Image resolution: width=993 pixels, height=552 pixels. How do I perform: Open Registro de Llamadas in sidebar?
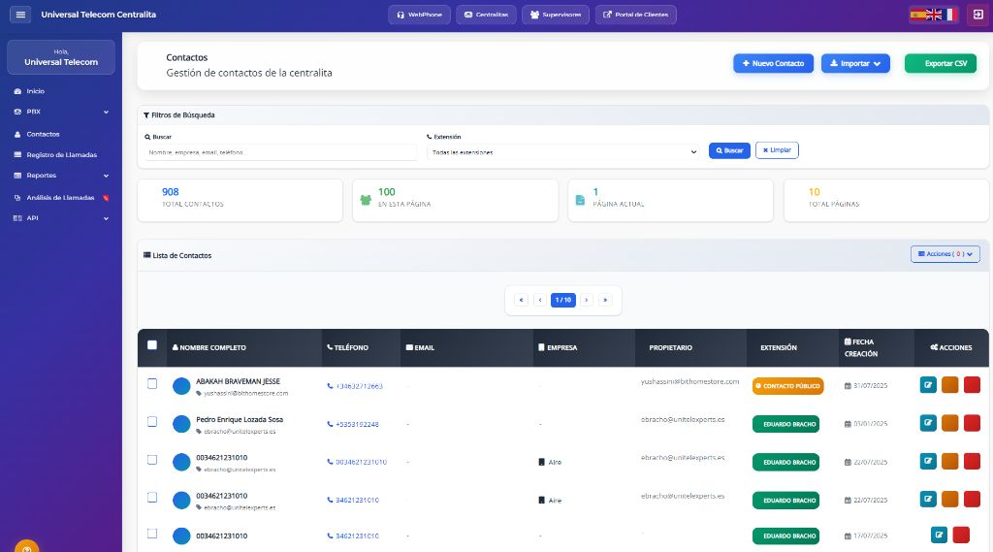tap(61, 154)
